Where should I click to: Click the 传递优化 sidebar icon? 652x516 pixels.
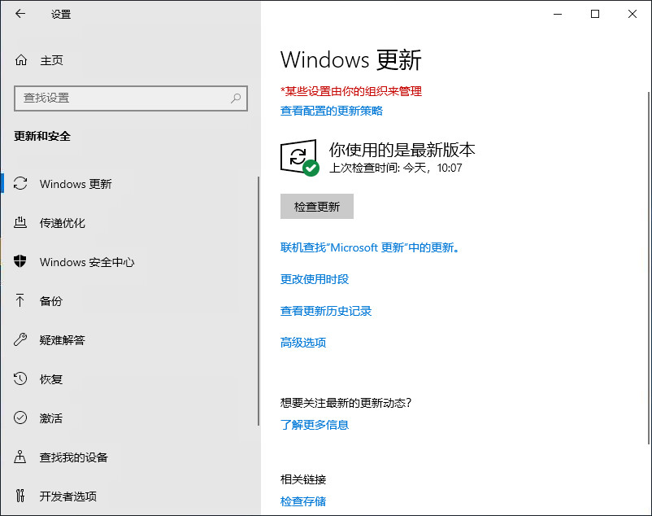[20, 223]
